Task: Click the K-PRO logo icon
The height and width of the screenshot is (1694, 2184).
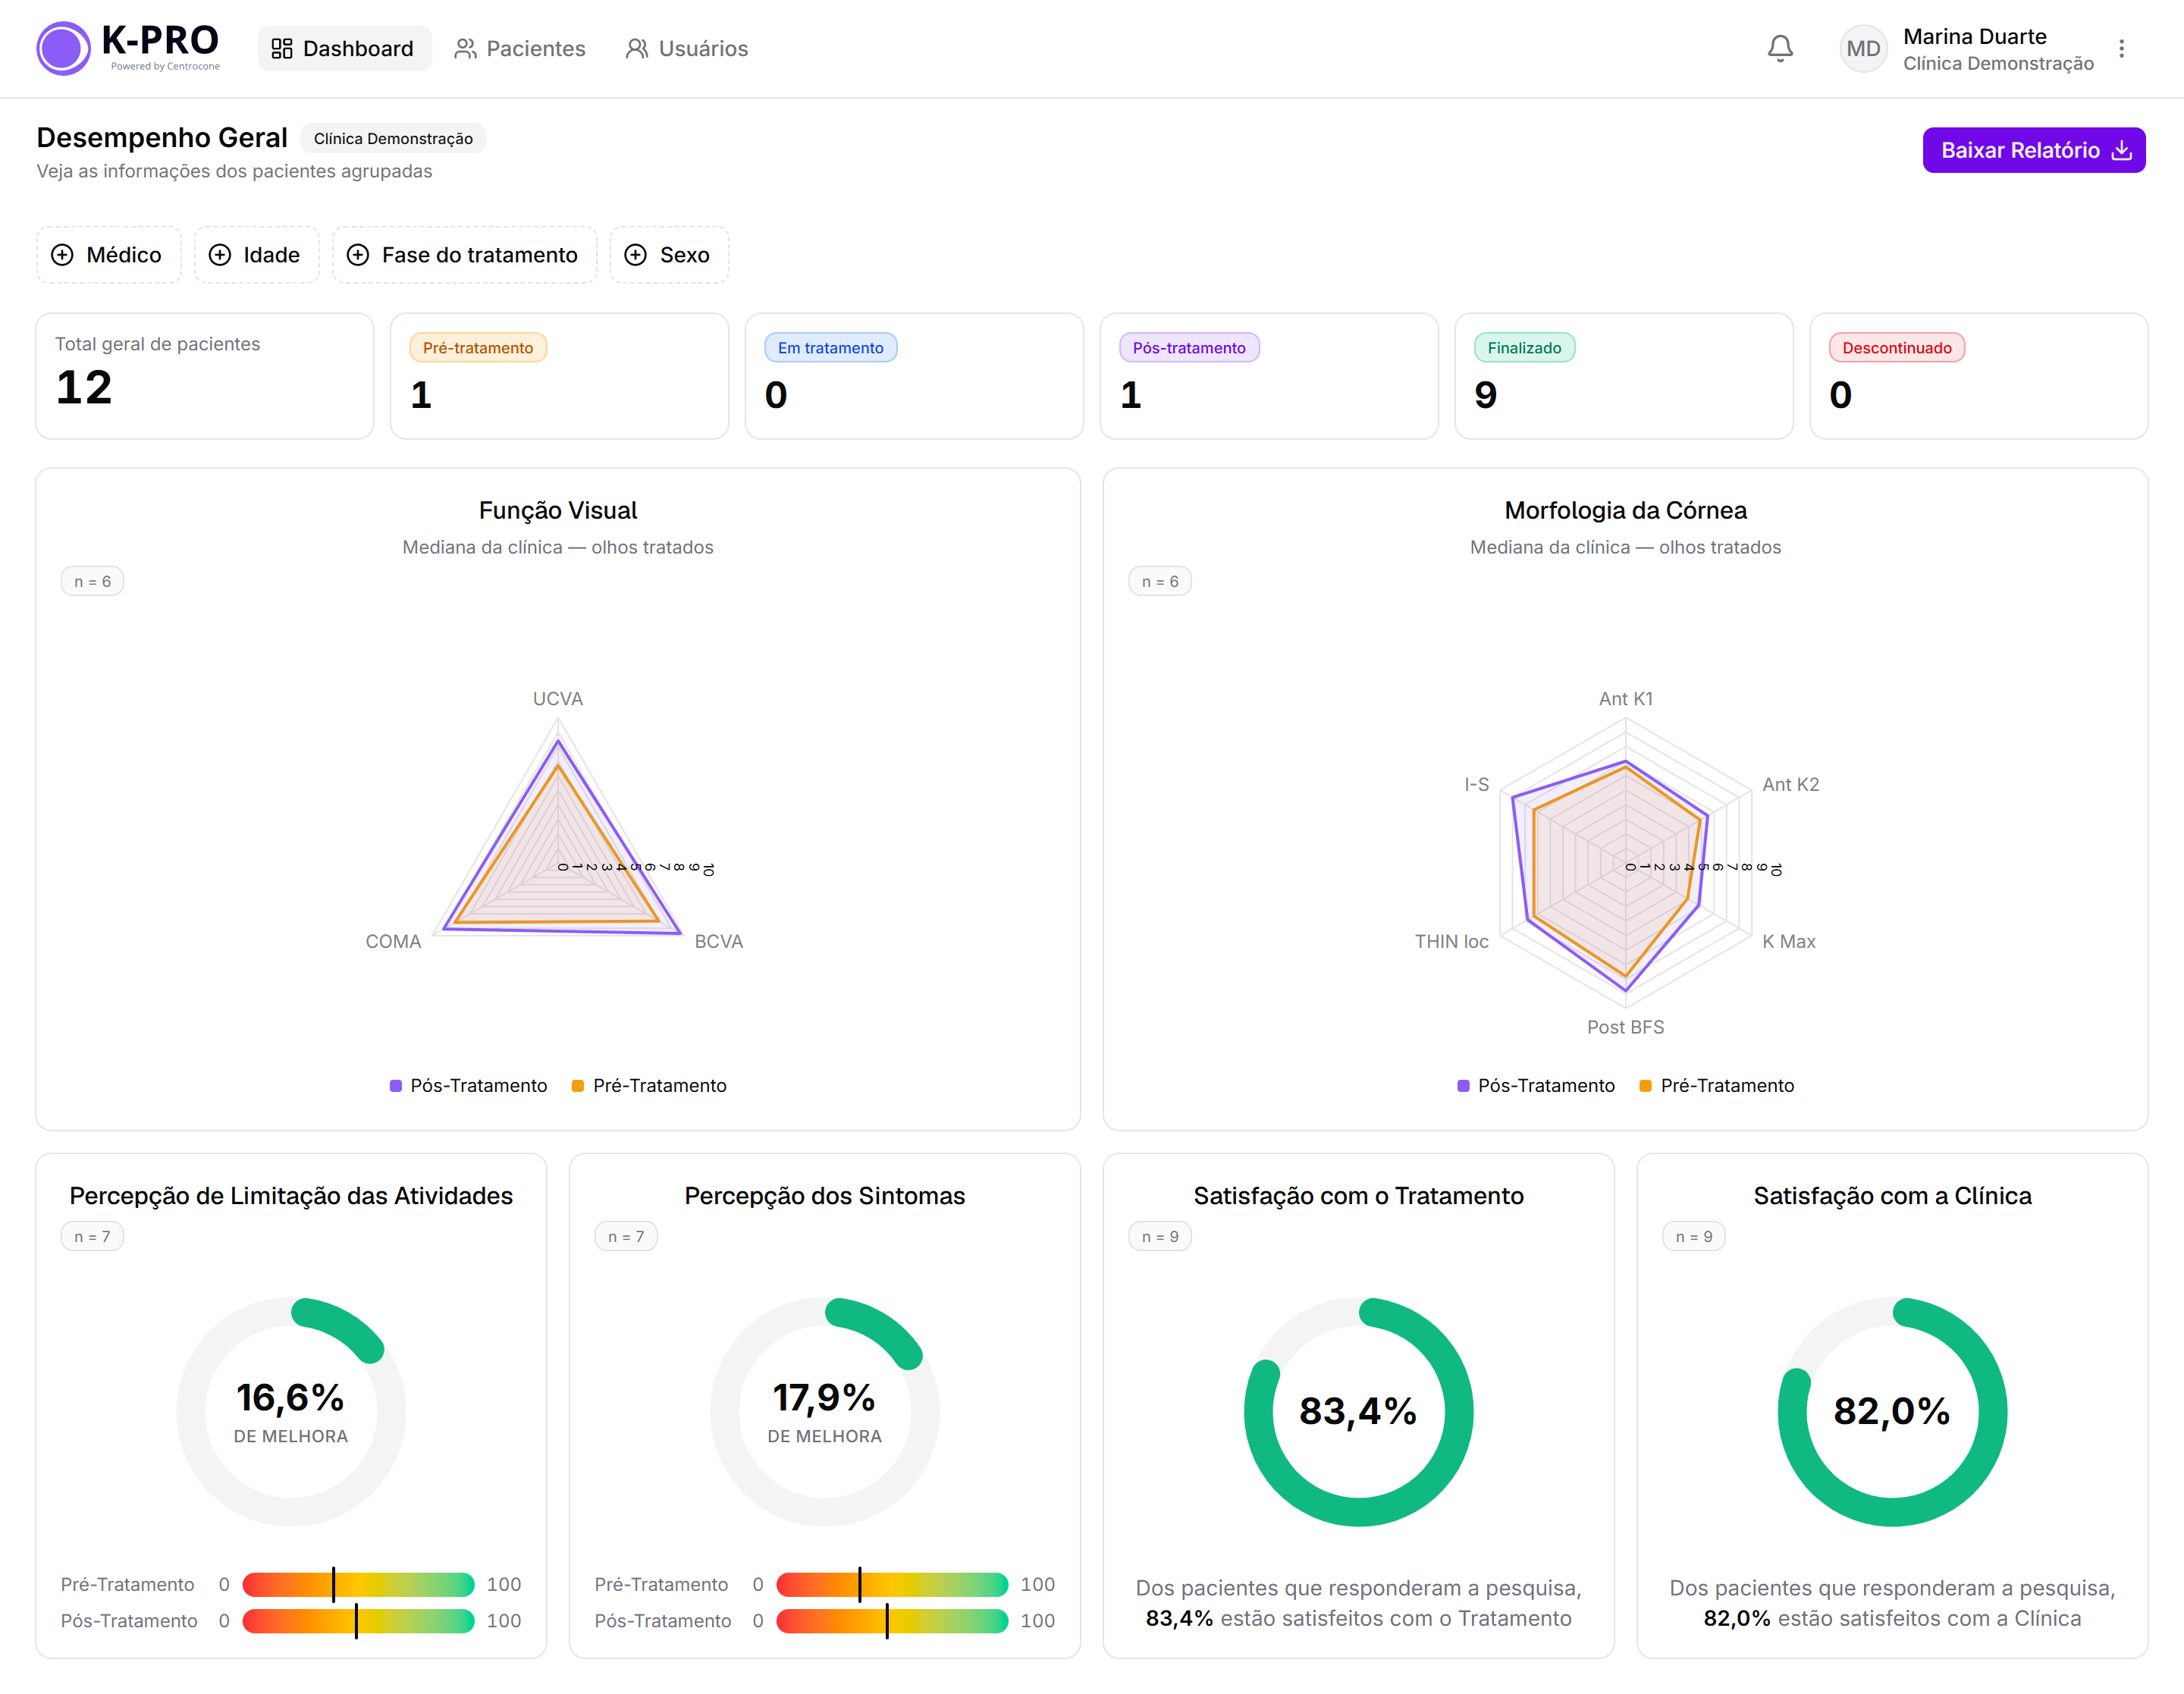Action: pyautogui.click(x=63, y=48)
